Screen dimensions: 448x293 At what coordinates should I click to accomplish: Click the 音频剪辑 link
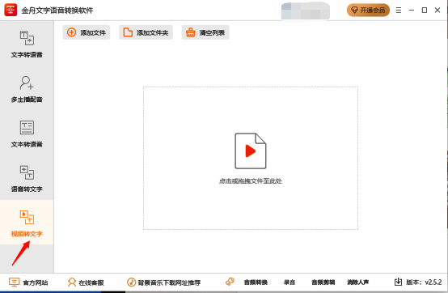(x=323, y=282)
